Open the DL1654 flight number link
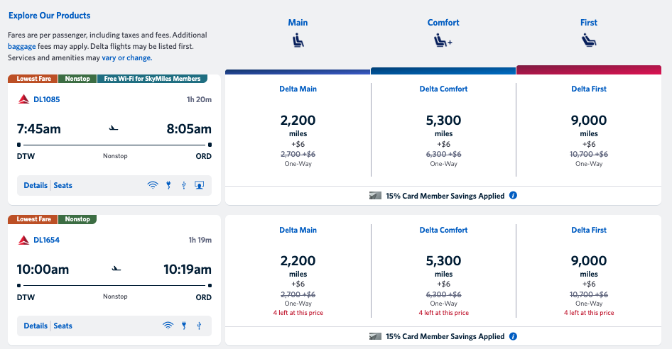Image resolution: width=672 pixels, height=349 pixels. coord(46,240)
